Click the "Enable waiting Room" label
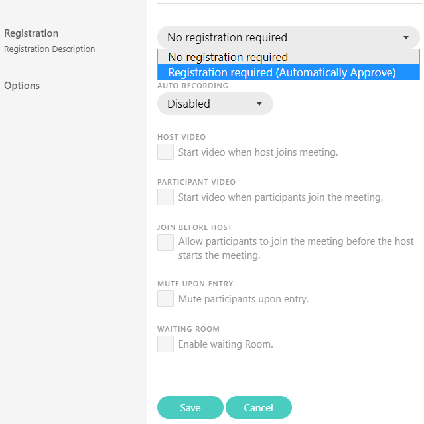The width and height of the screenshot is (424, 424). click(226, 344)
